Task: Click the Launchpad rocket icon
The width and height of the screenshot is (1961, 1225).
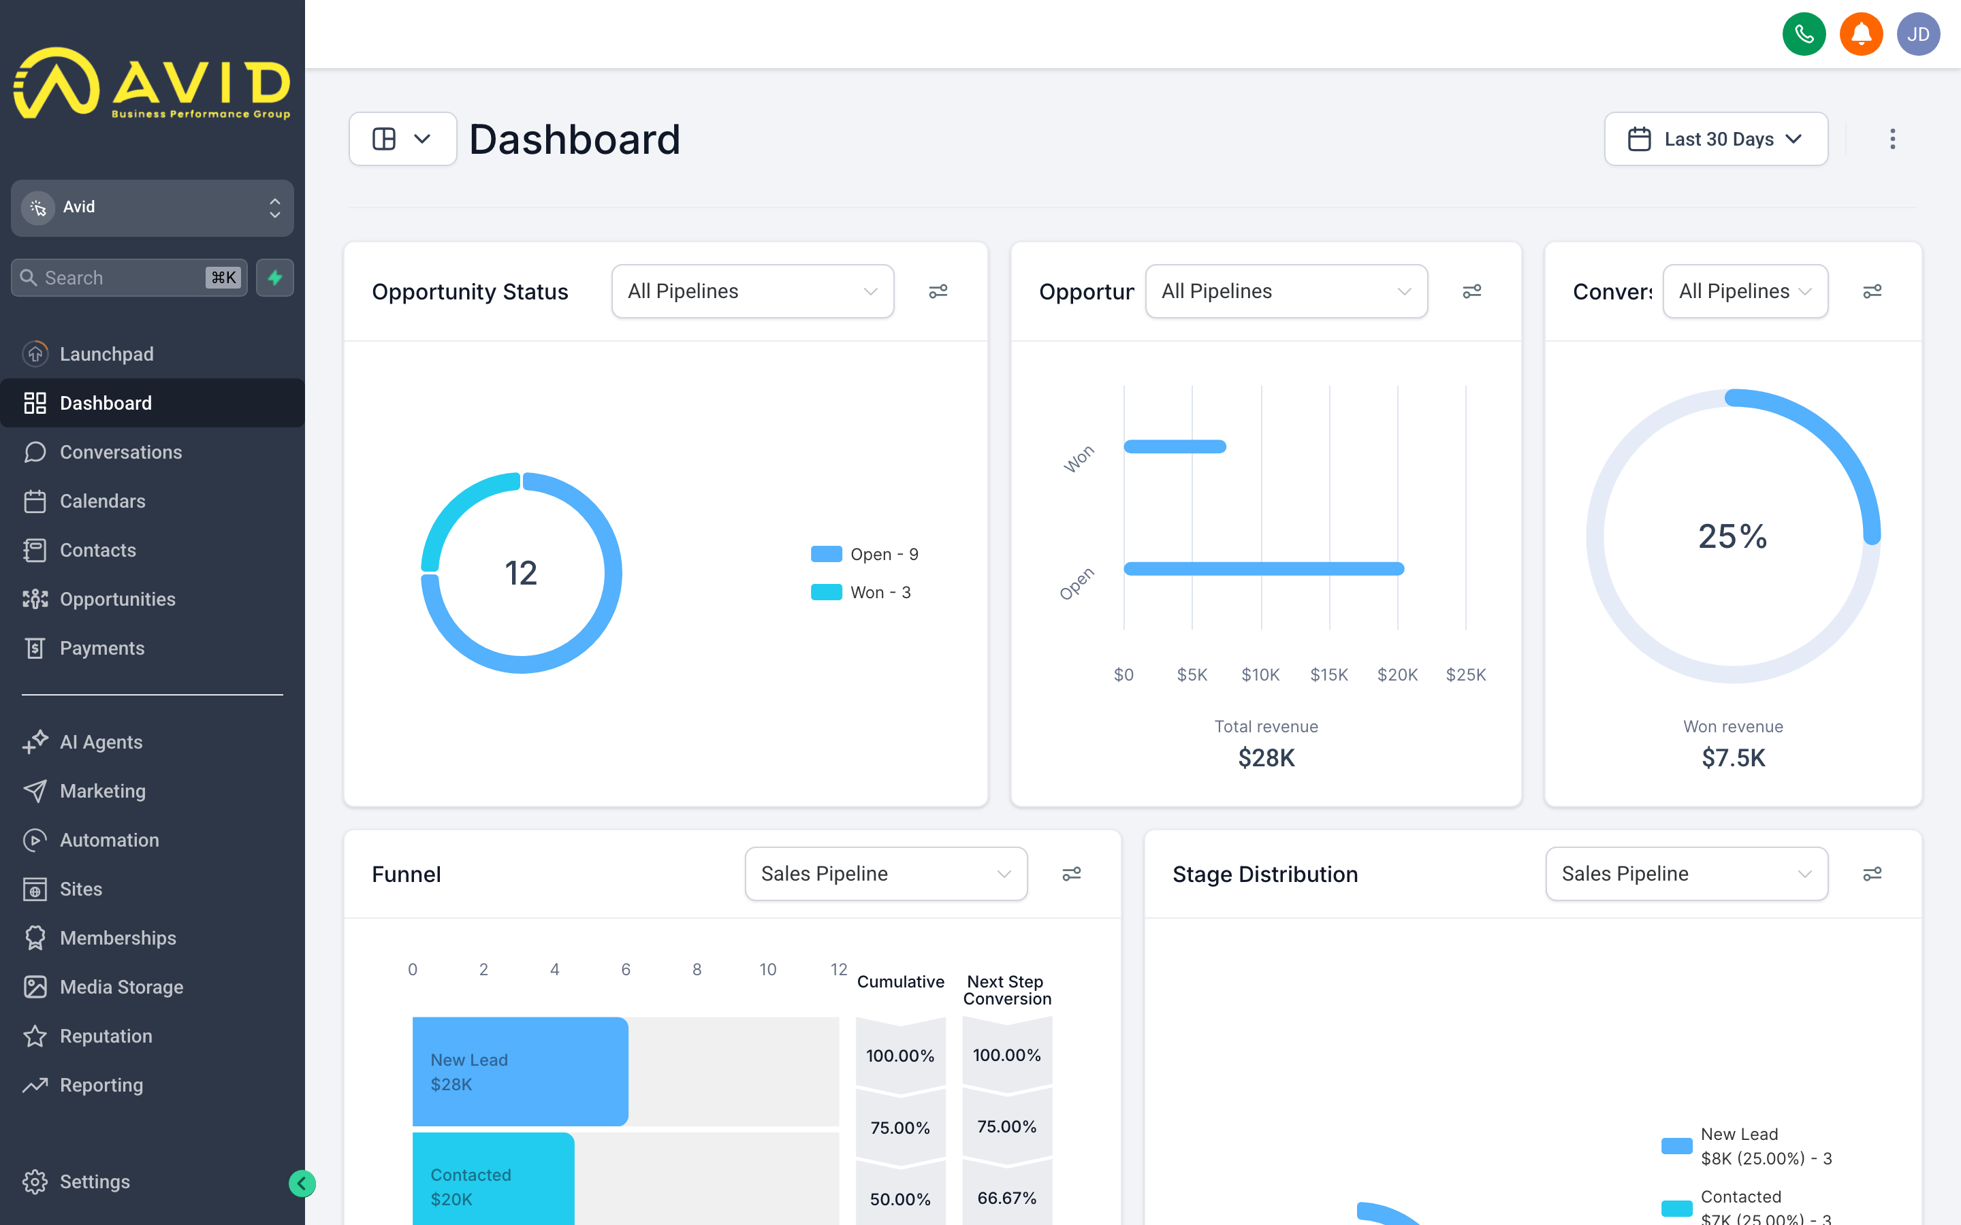Action: 35,354
